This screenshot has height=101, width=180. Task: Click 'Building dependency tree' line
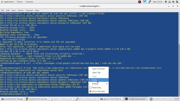pos(14,33)
